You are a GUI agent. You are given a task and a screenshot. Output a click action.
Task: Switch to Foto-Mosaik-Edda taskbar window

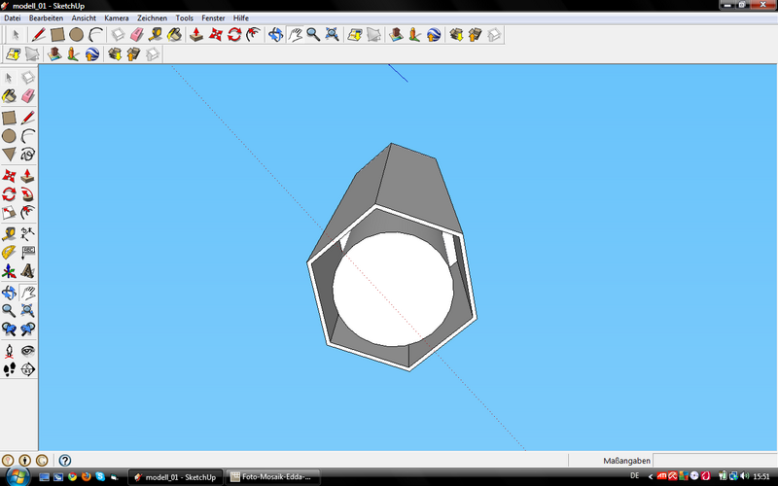273,477
